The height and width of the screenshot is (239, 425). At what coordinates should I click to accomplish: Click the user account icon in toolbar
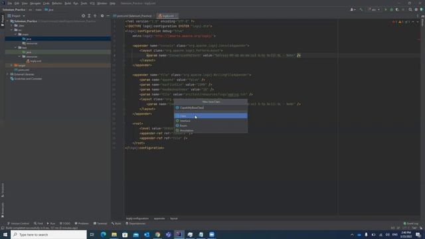tap(353, 9)
